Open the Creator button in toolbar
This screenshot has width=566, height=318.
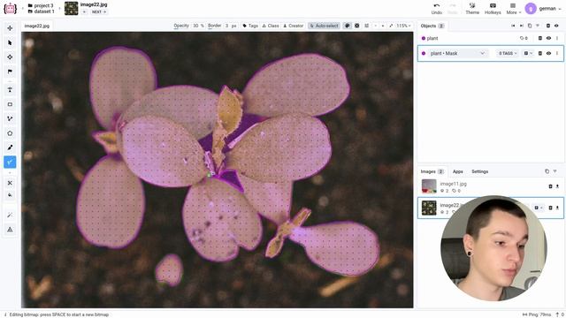click(293, 26)
